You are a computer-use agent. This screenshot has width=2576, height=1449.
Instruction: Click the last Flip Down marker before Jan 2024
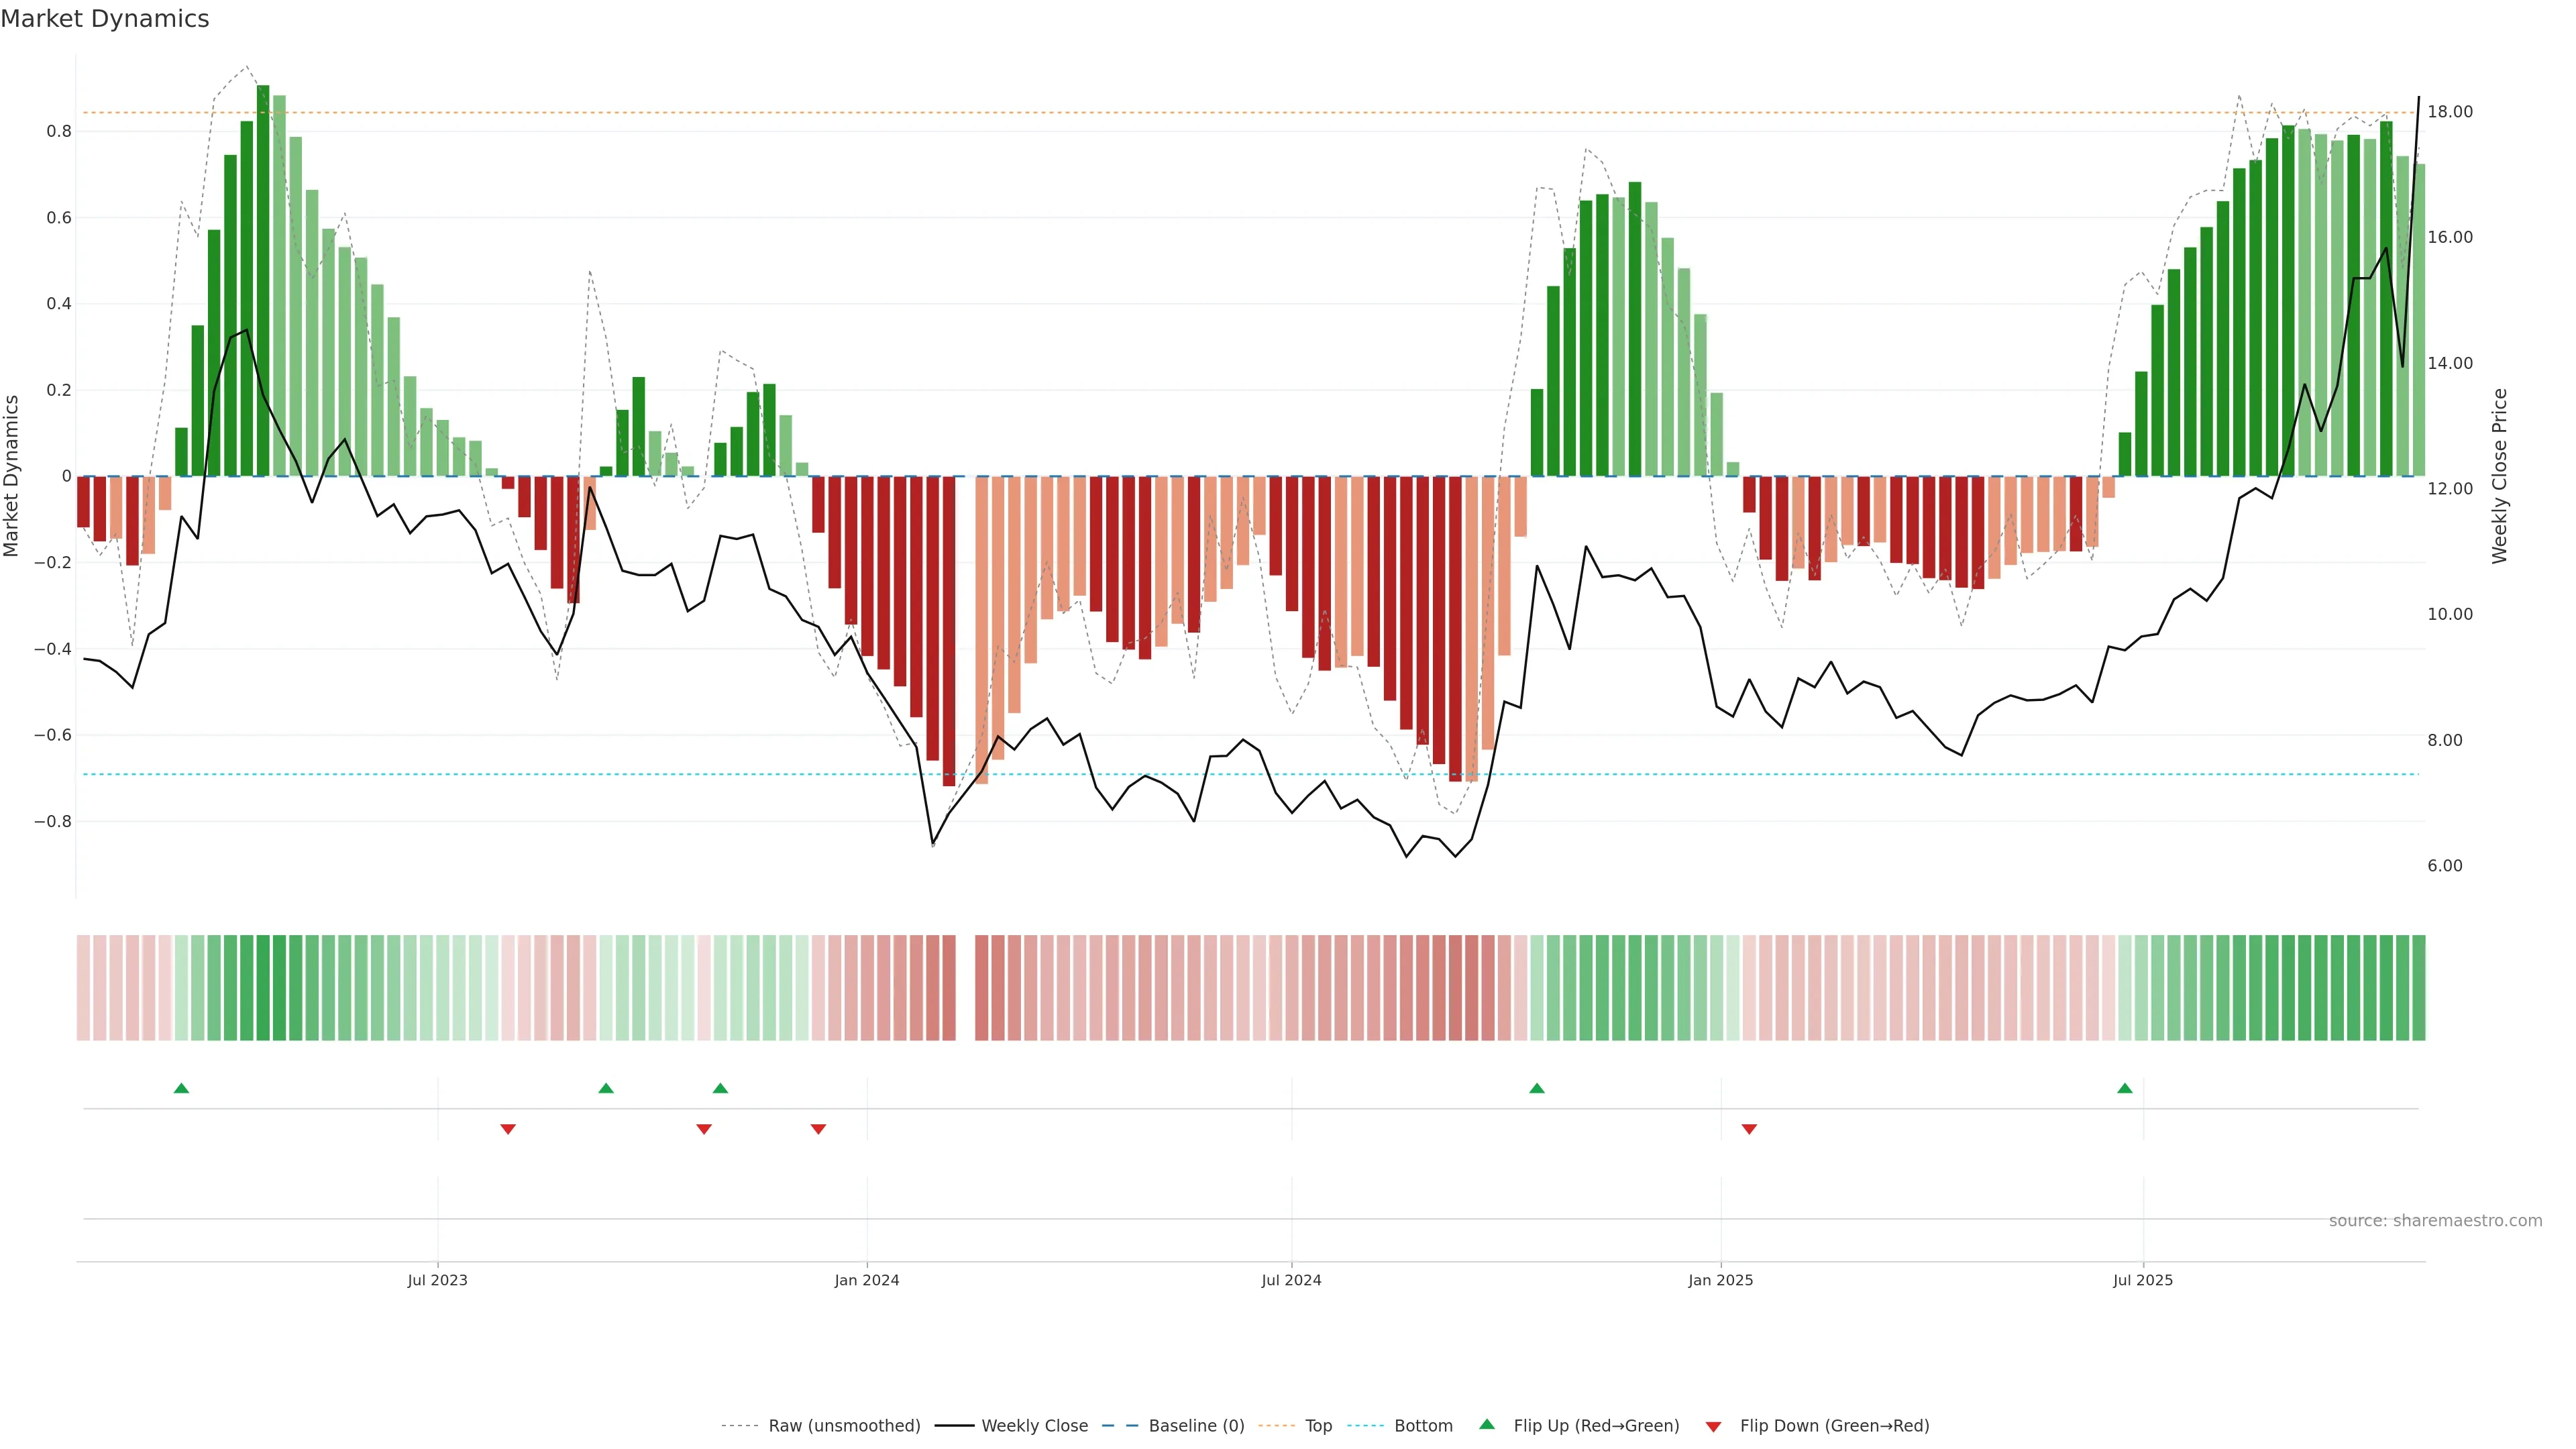818,1129
